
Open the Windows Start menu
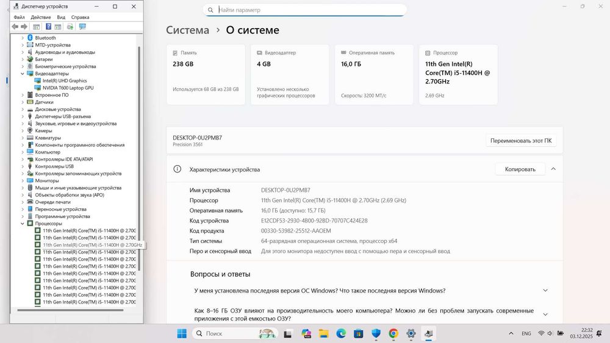tap(182, 333)
